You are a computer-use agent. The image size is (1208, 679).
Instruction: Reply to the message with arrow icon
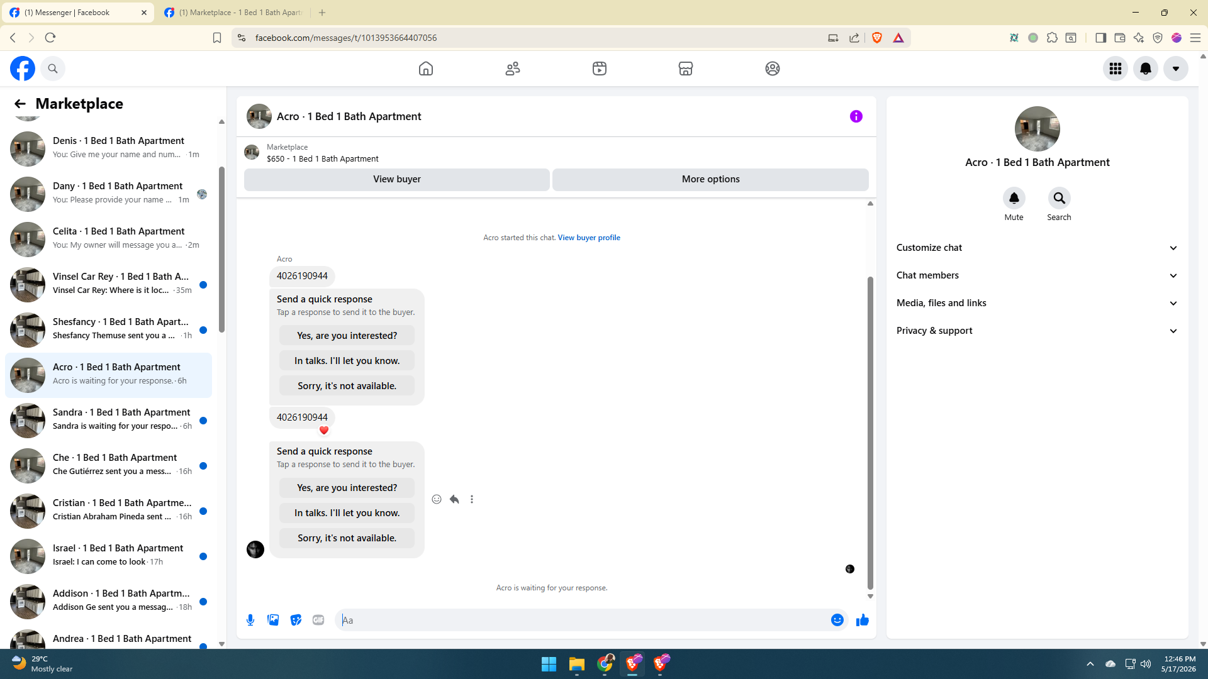(454, 499)
